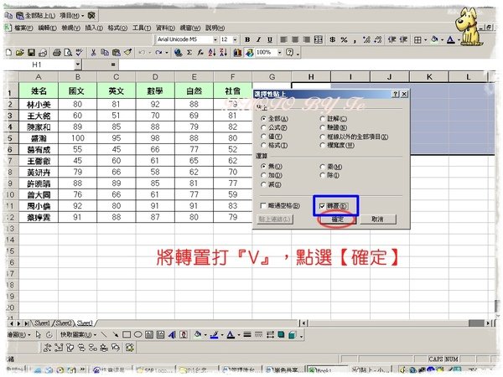Click the Save floppy disk icon

tap(31, 52)
